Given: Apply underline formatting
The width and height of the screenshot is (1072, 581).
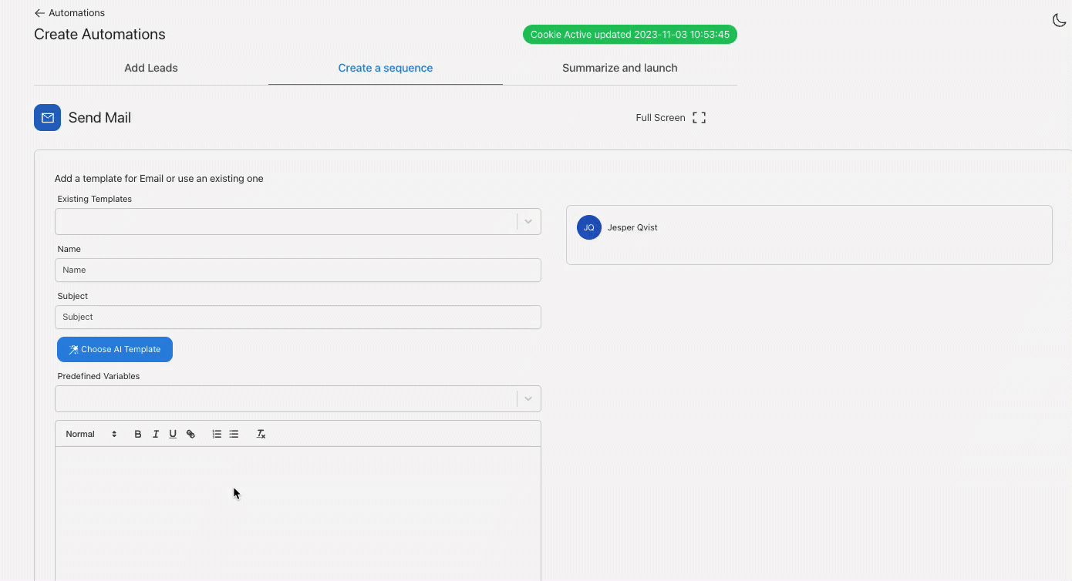Looking at the screenshot, I should 173,434.
